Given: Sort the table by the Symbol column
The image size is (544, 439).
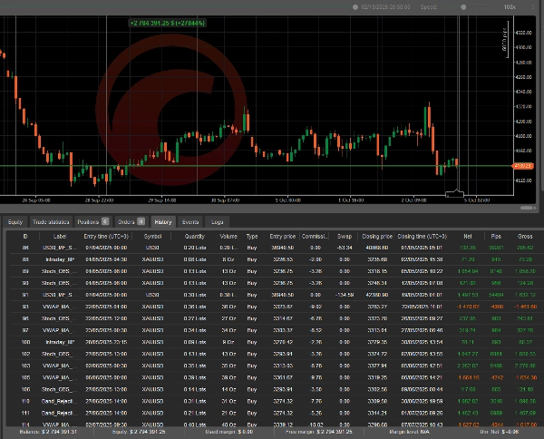Looking at the screenshot, I should 152,237.
